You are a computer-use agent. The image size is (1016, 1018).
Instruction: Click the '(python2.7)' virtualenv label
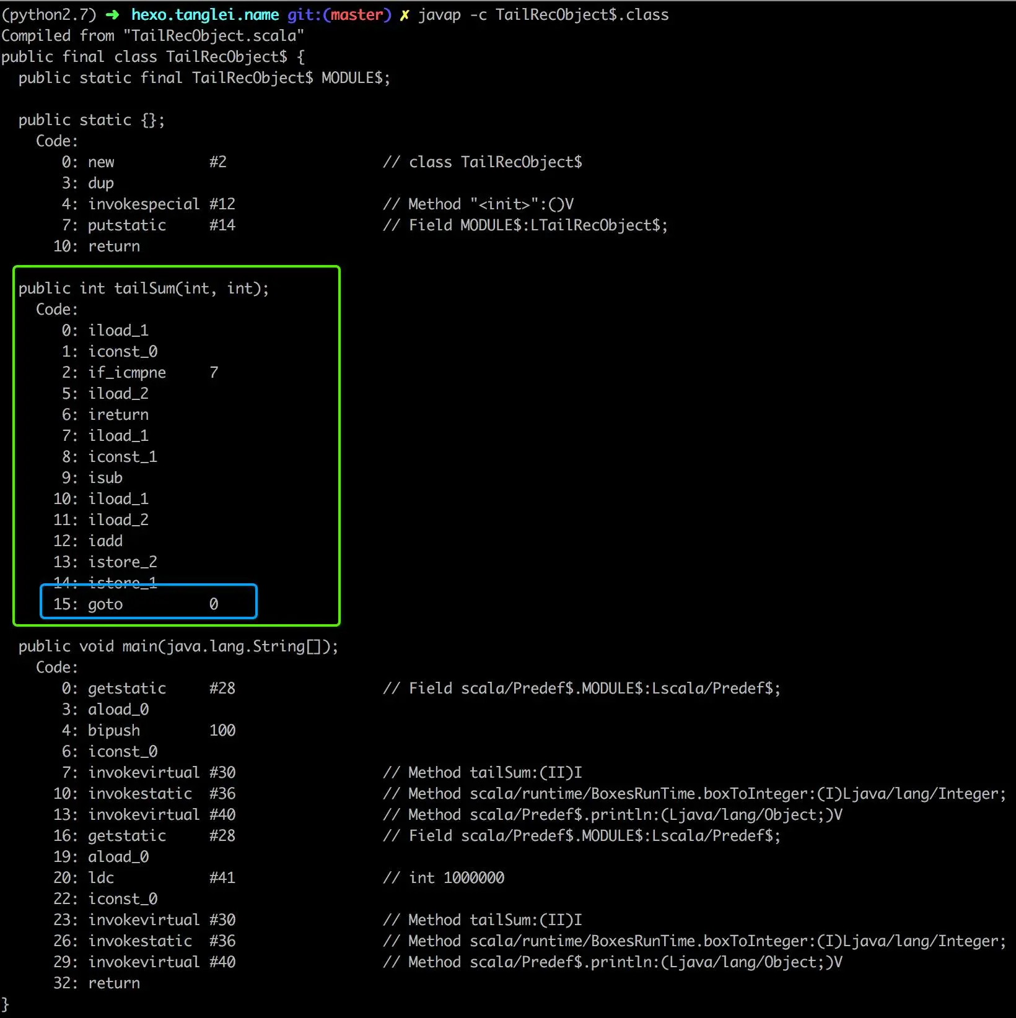pyautogui.click(x=49, y=14)
